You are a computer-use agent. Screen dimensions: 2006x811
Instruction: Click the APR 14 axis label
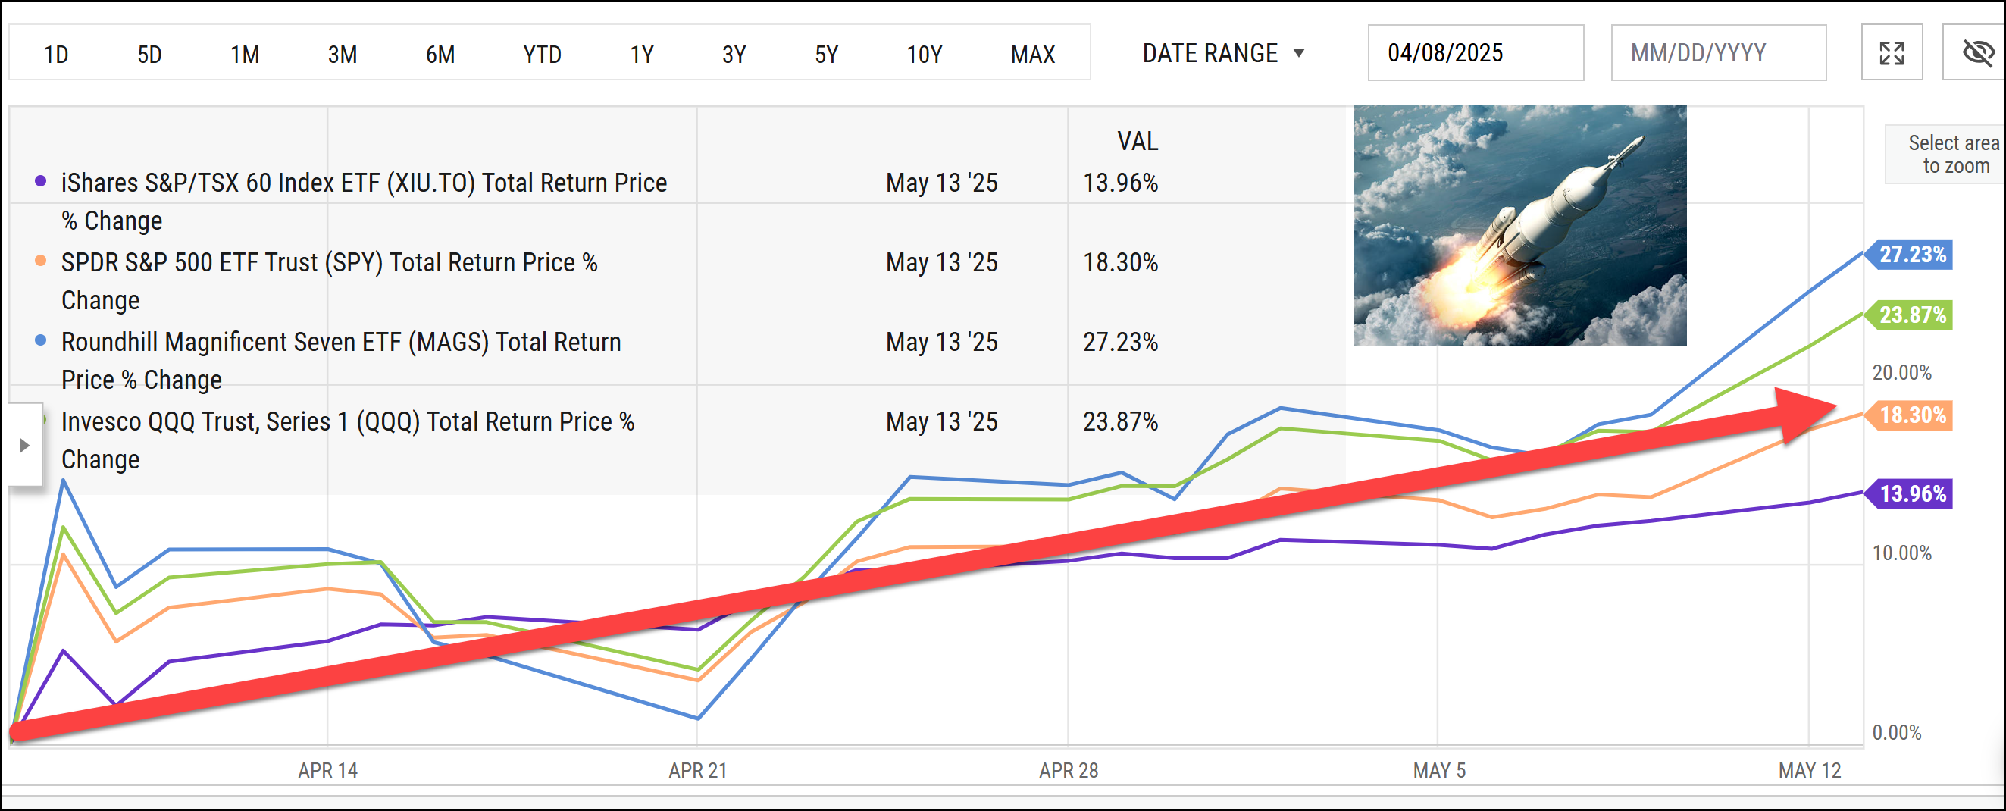click(x=328, y=770)
